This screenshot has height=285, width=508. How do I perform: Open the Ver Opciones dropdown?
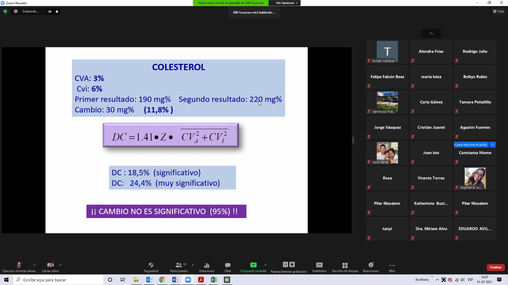click(287, 3)
